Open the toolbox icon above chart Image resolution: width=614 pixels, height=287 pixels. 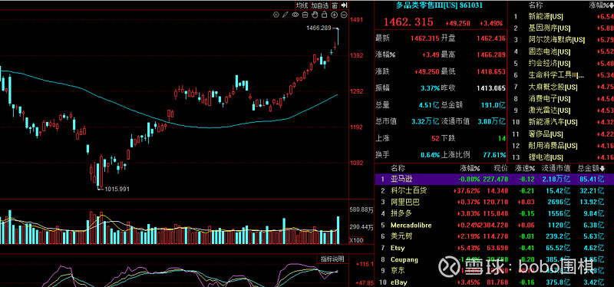point(305,15)
